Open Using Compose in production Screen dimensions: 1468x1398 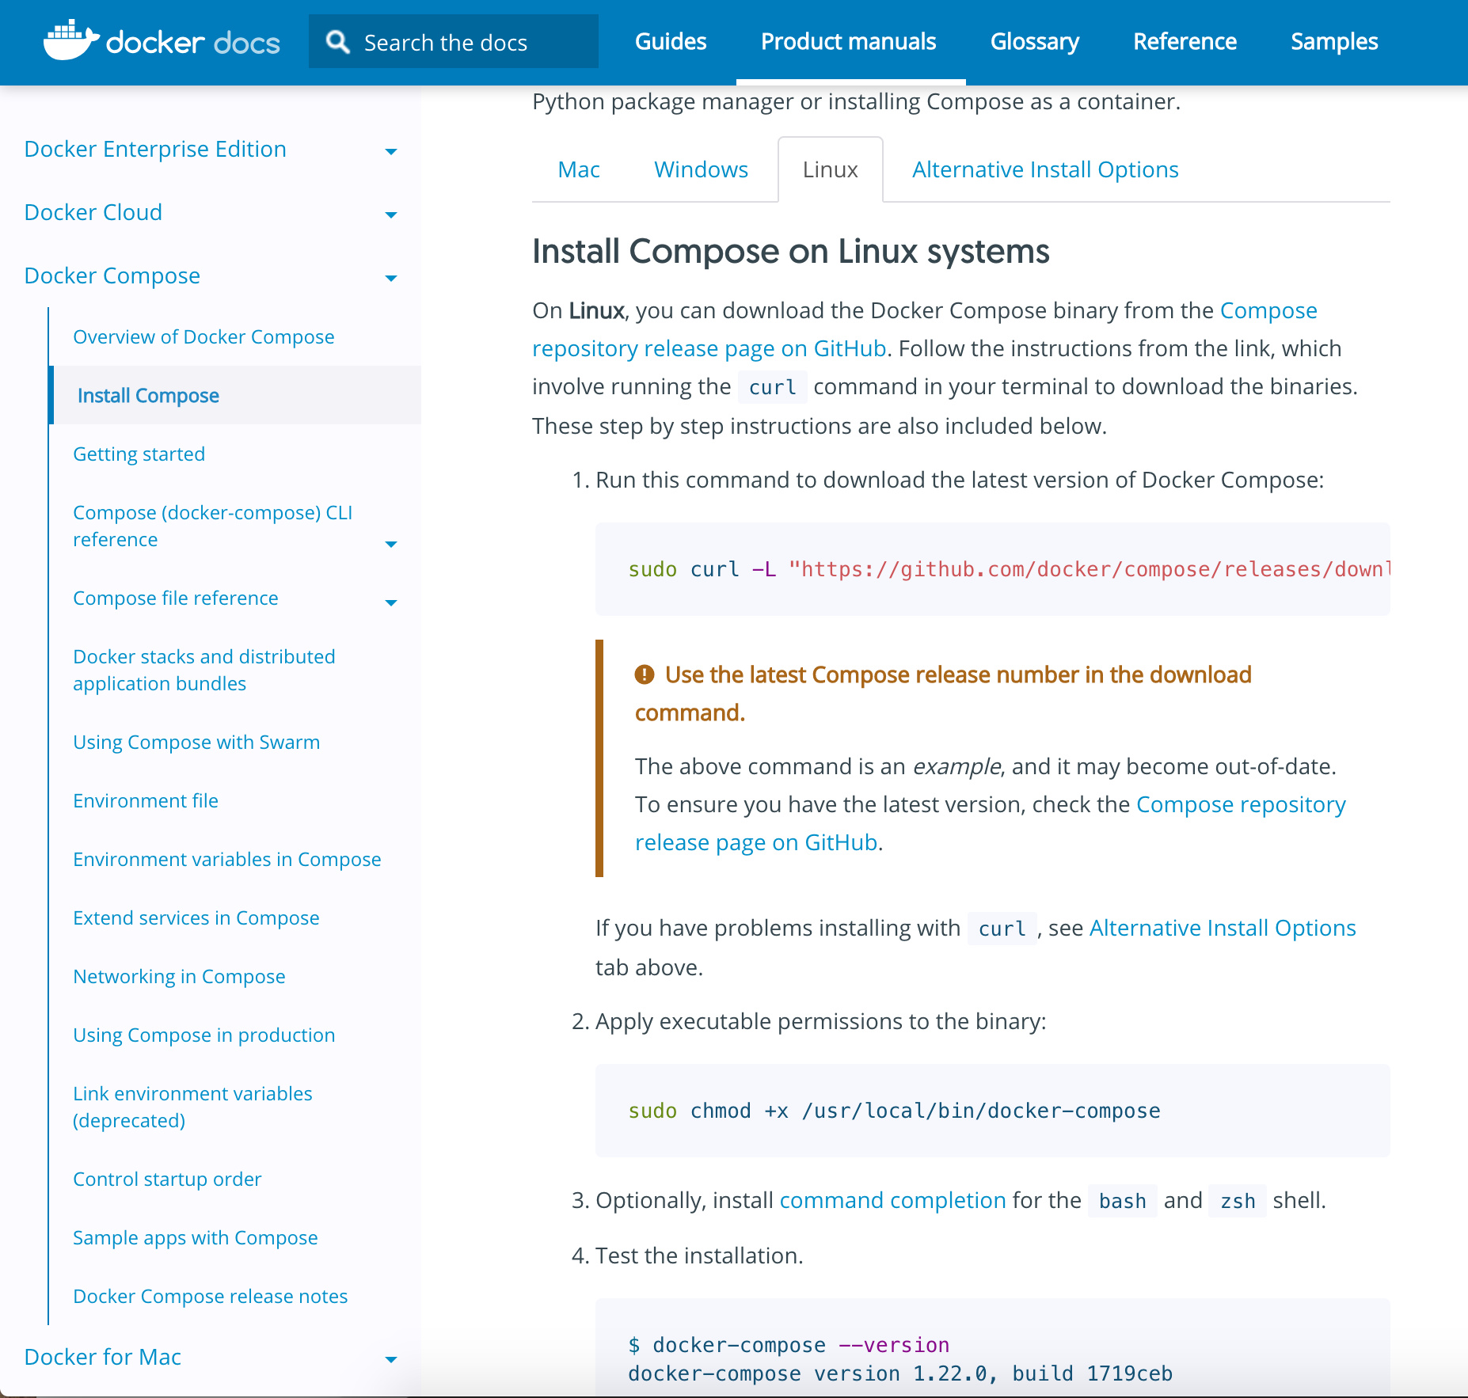point(204,1035)
